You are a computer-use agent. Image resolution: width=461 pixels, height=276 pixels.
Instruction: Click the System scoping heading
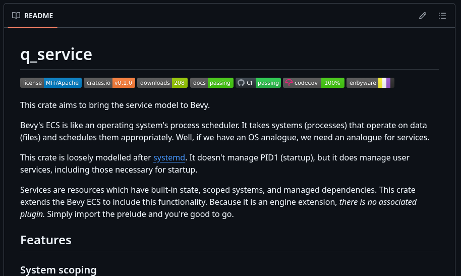58,270
